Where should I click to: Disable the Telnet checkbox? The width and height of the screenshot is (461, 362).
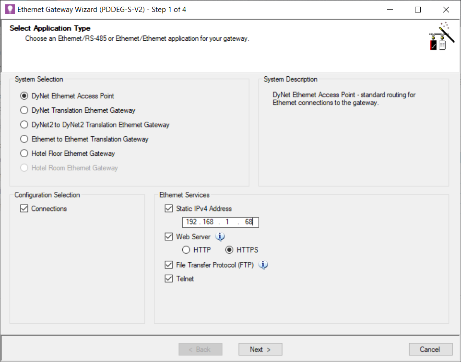coord(168,279)
